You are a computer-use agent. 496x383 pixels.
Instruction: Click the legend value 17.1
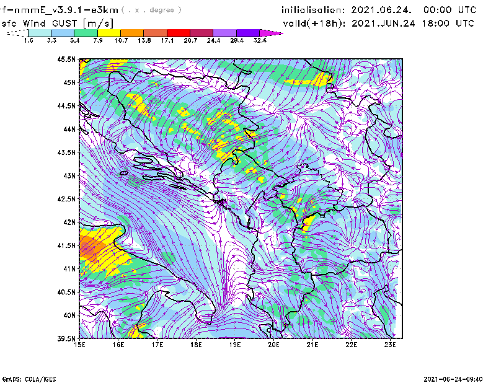167,40
